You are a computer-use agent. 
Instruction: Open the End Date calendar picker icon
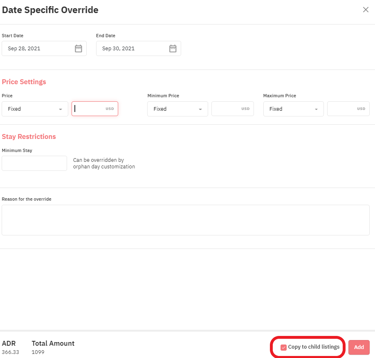(x=173, y=49)
